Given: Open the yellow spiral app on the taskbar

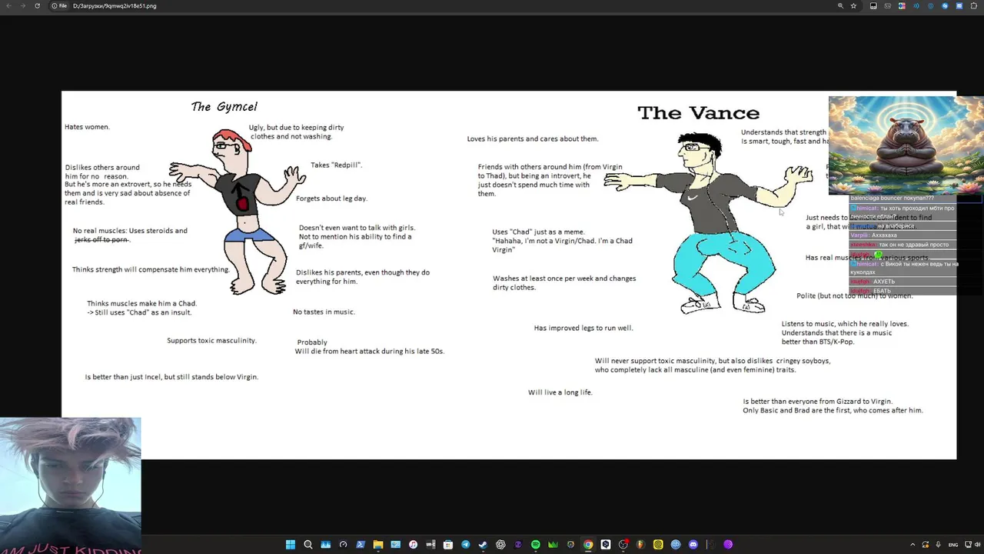Looking at the screenshot, I should tap(658, 545).
